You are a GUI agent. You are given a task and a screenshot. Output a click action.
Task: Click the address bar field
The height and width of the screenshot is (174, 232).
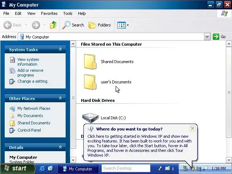point(111,37)
